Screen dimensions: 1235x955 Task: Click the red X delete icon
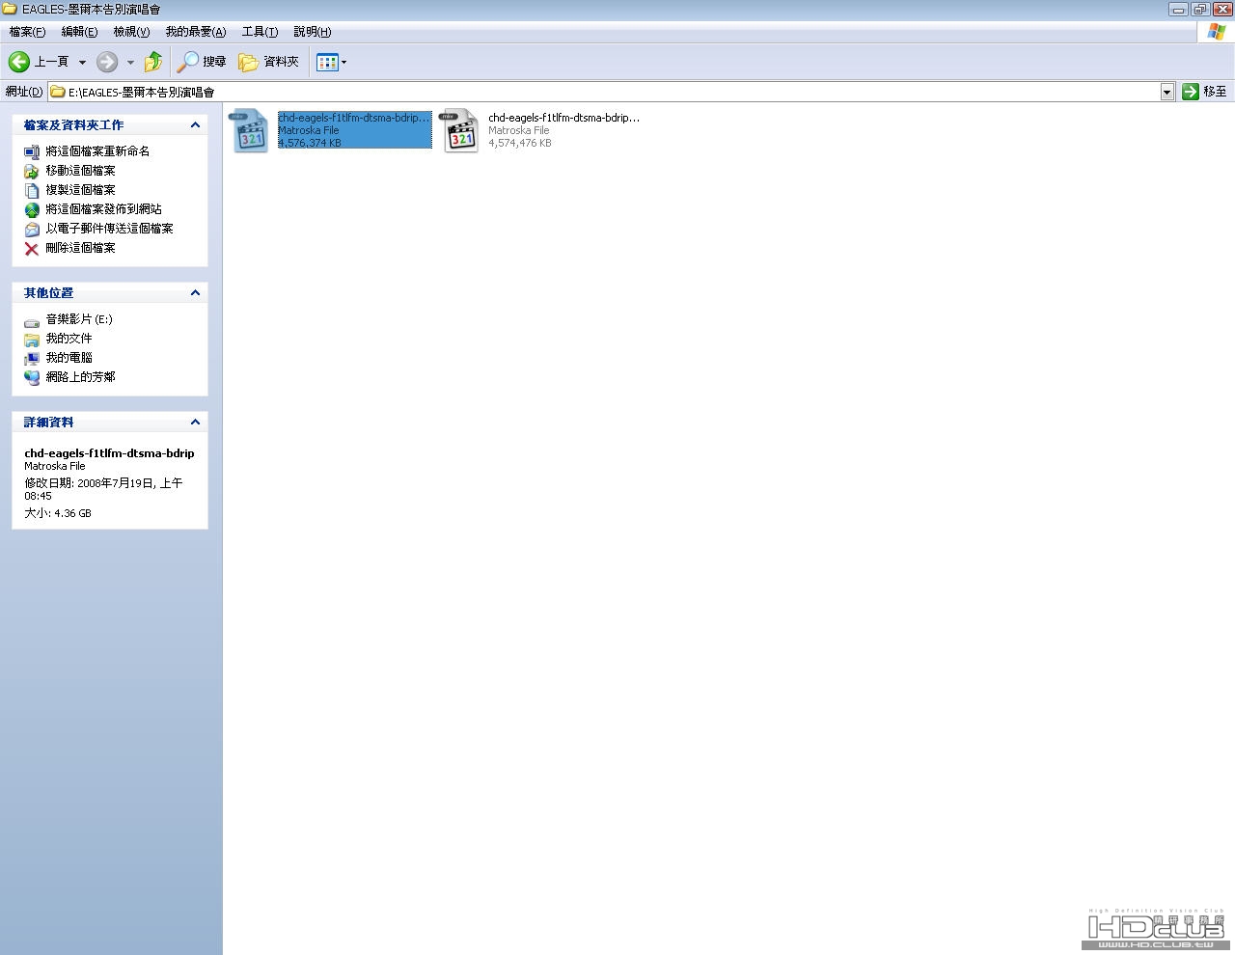[32, 248]
